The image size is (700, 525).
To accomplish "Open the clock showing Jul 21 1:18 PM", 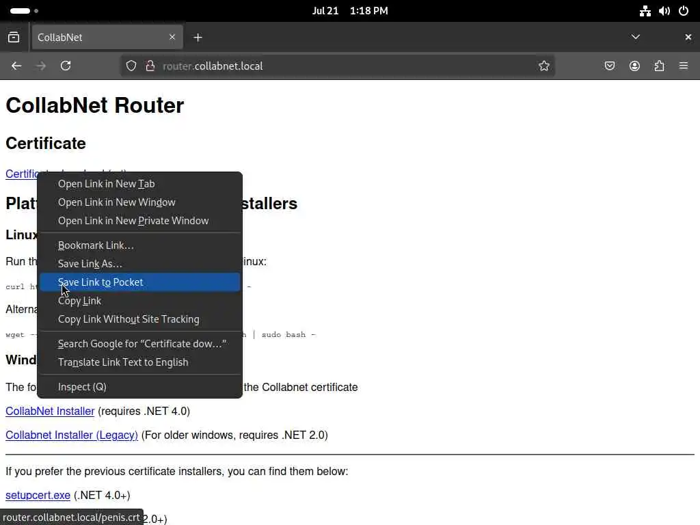I will [x=350, y=11].
